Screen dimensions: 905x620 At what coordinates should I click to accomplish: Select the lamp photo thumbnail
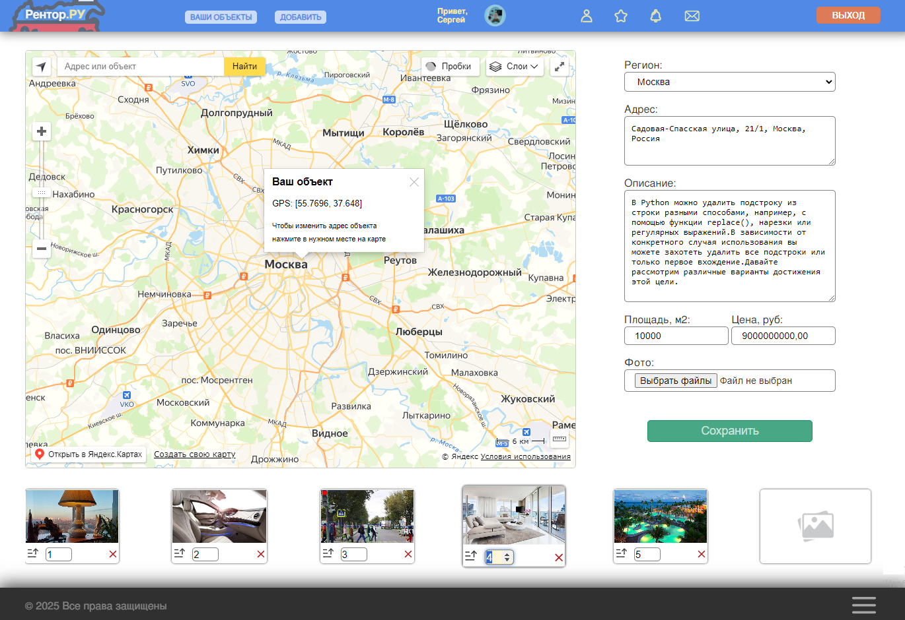[x=72, y=516]
